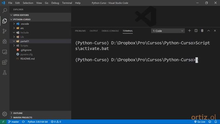Open the Selection menu

[x=28, y=3]
